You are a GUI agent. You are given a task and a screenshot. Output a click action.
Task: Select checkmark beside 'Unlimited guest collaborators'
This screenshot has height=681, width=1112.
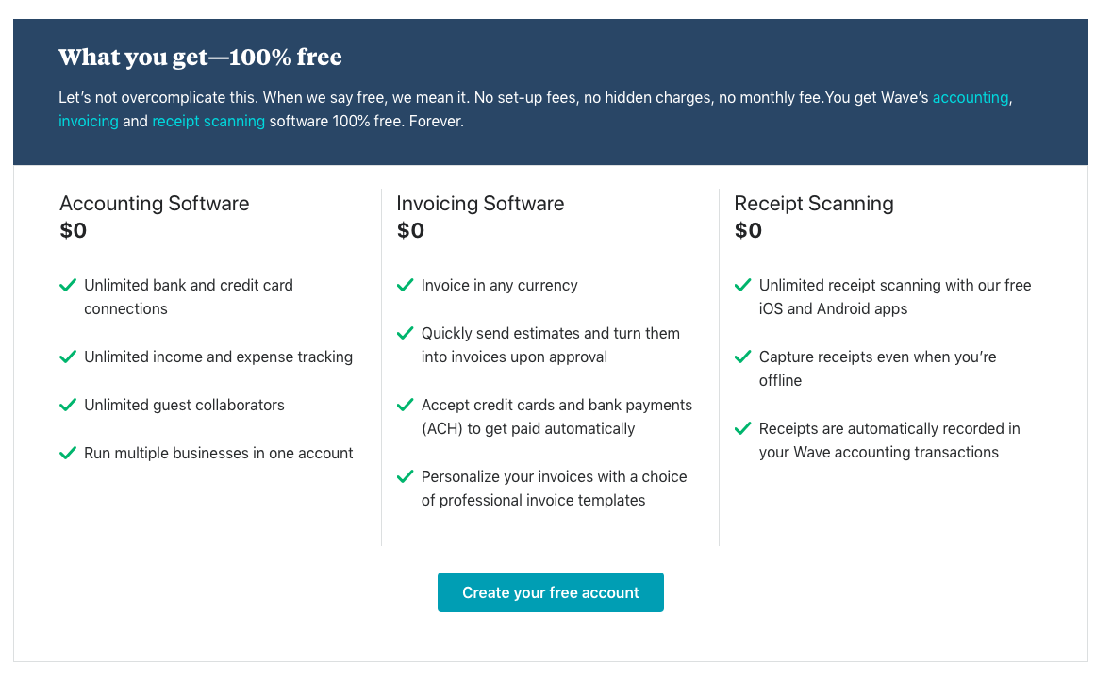click(68, 405)
